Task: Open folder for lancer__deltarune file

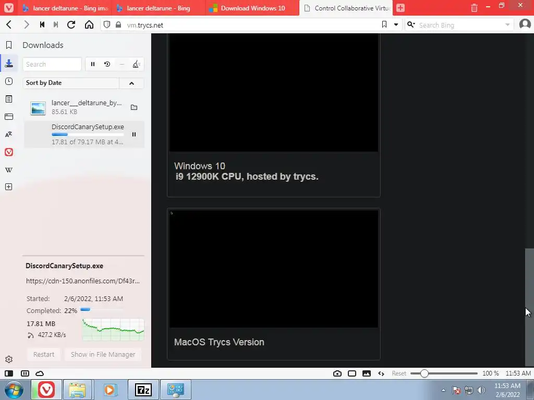Action: (x=134, y=107)
